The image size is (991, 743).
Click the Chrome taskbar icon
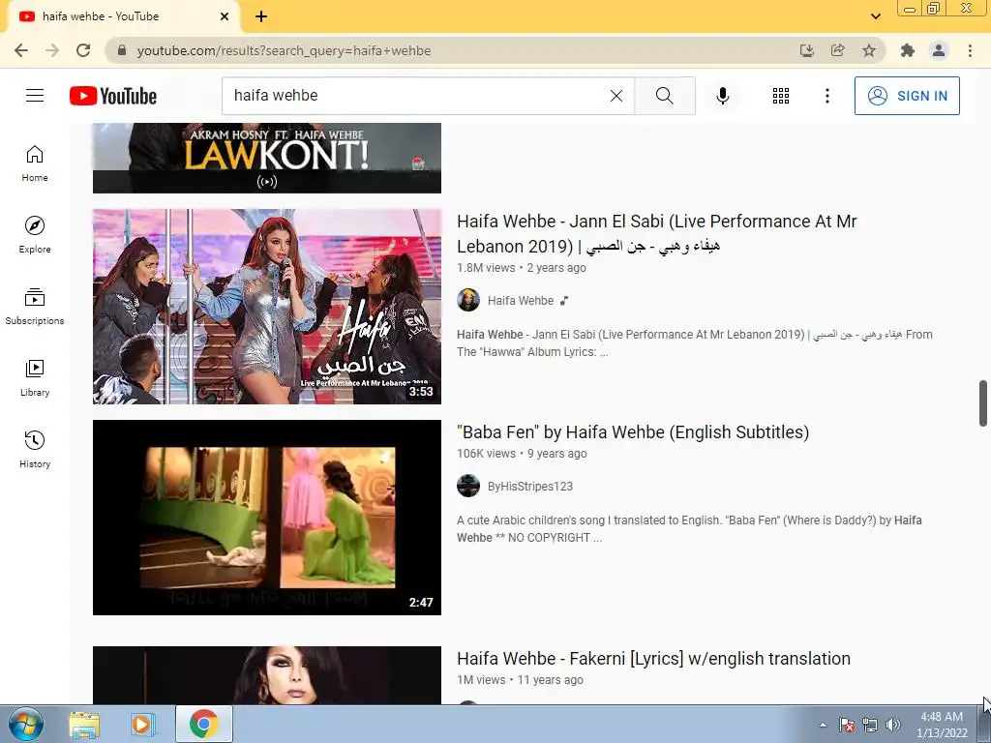[x=203, y=725]
